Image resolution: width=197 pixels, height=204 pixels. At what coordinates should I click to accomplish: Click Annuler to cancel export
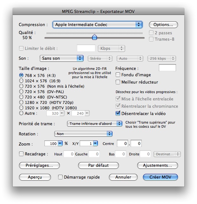[x=123, y=177]
